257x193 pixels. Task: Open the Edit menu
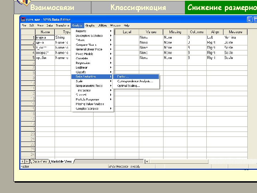[32, 25]
